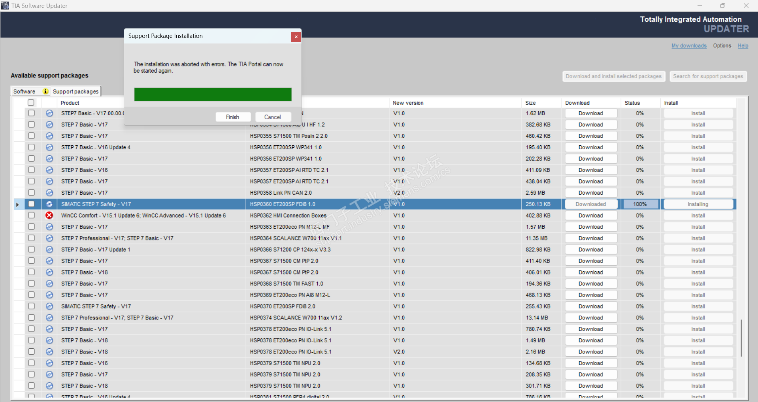Image resolution: width=758 pixels, height=402 pixels.
Task: Click the update icon for HSP0370 ET200SP FDI8 2.0
Action: click(x=49, y=306)
